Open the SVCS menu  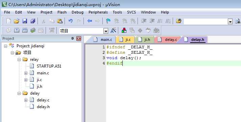tap(131, 12)
